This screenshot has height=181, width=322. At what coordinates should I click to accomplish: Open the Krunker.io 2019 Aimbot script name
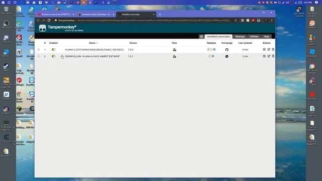tap(95, 50)
